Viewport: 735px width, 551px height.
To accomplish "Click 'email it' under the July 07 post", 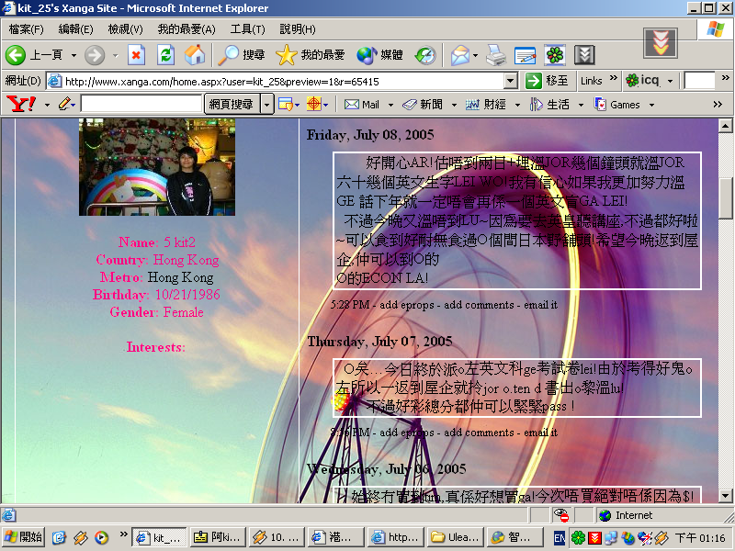I will click(x=540, y=433).
